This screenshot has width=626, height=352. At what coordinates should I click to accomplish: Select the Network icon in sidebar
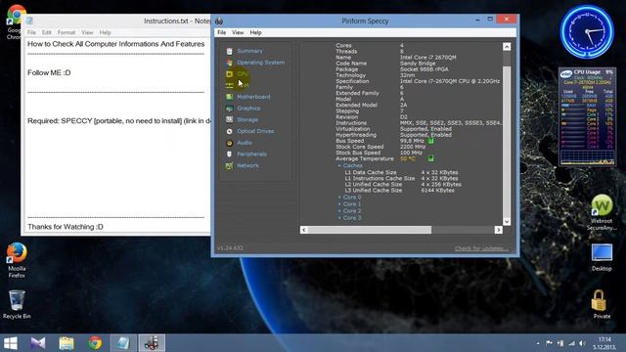(229, 165)
